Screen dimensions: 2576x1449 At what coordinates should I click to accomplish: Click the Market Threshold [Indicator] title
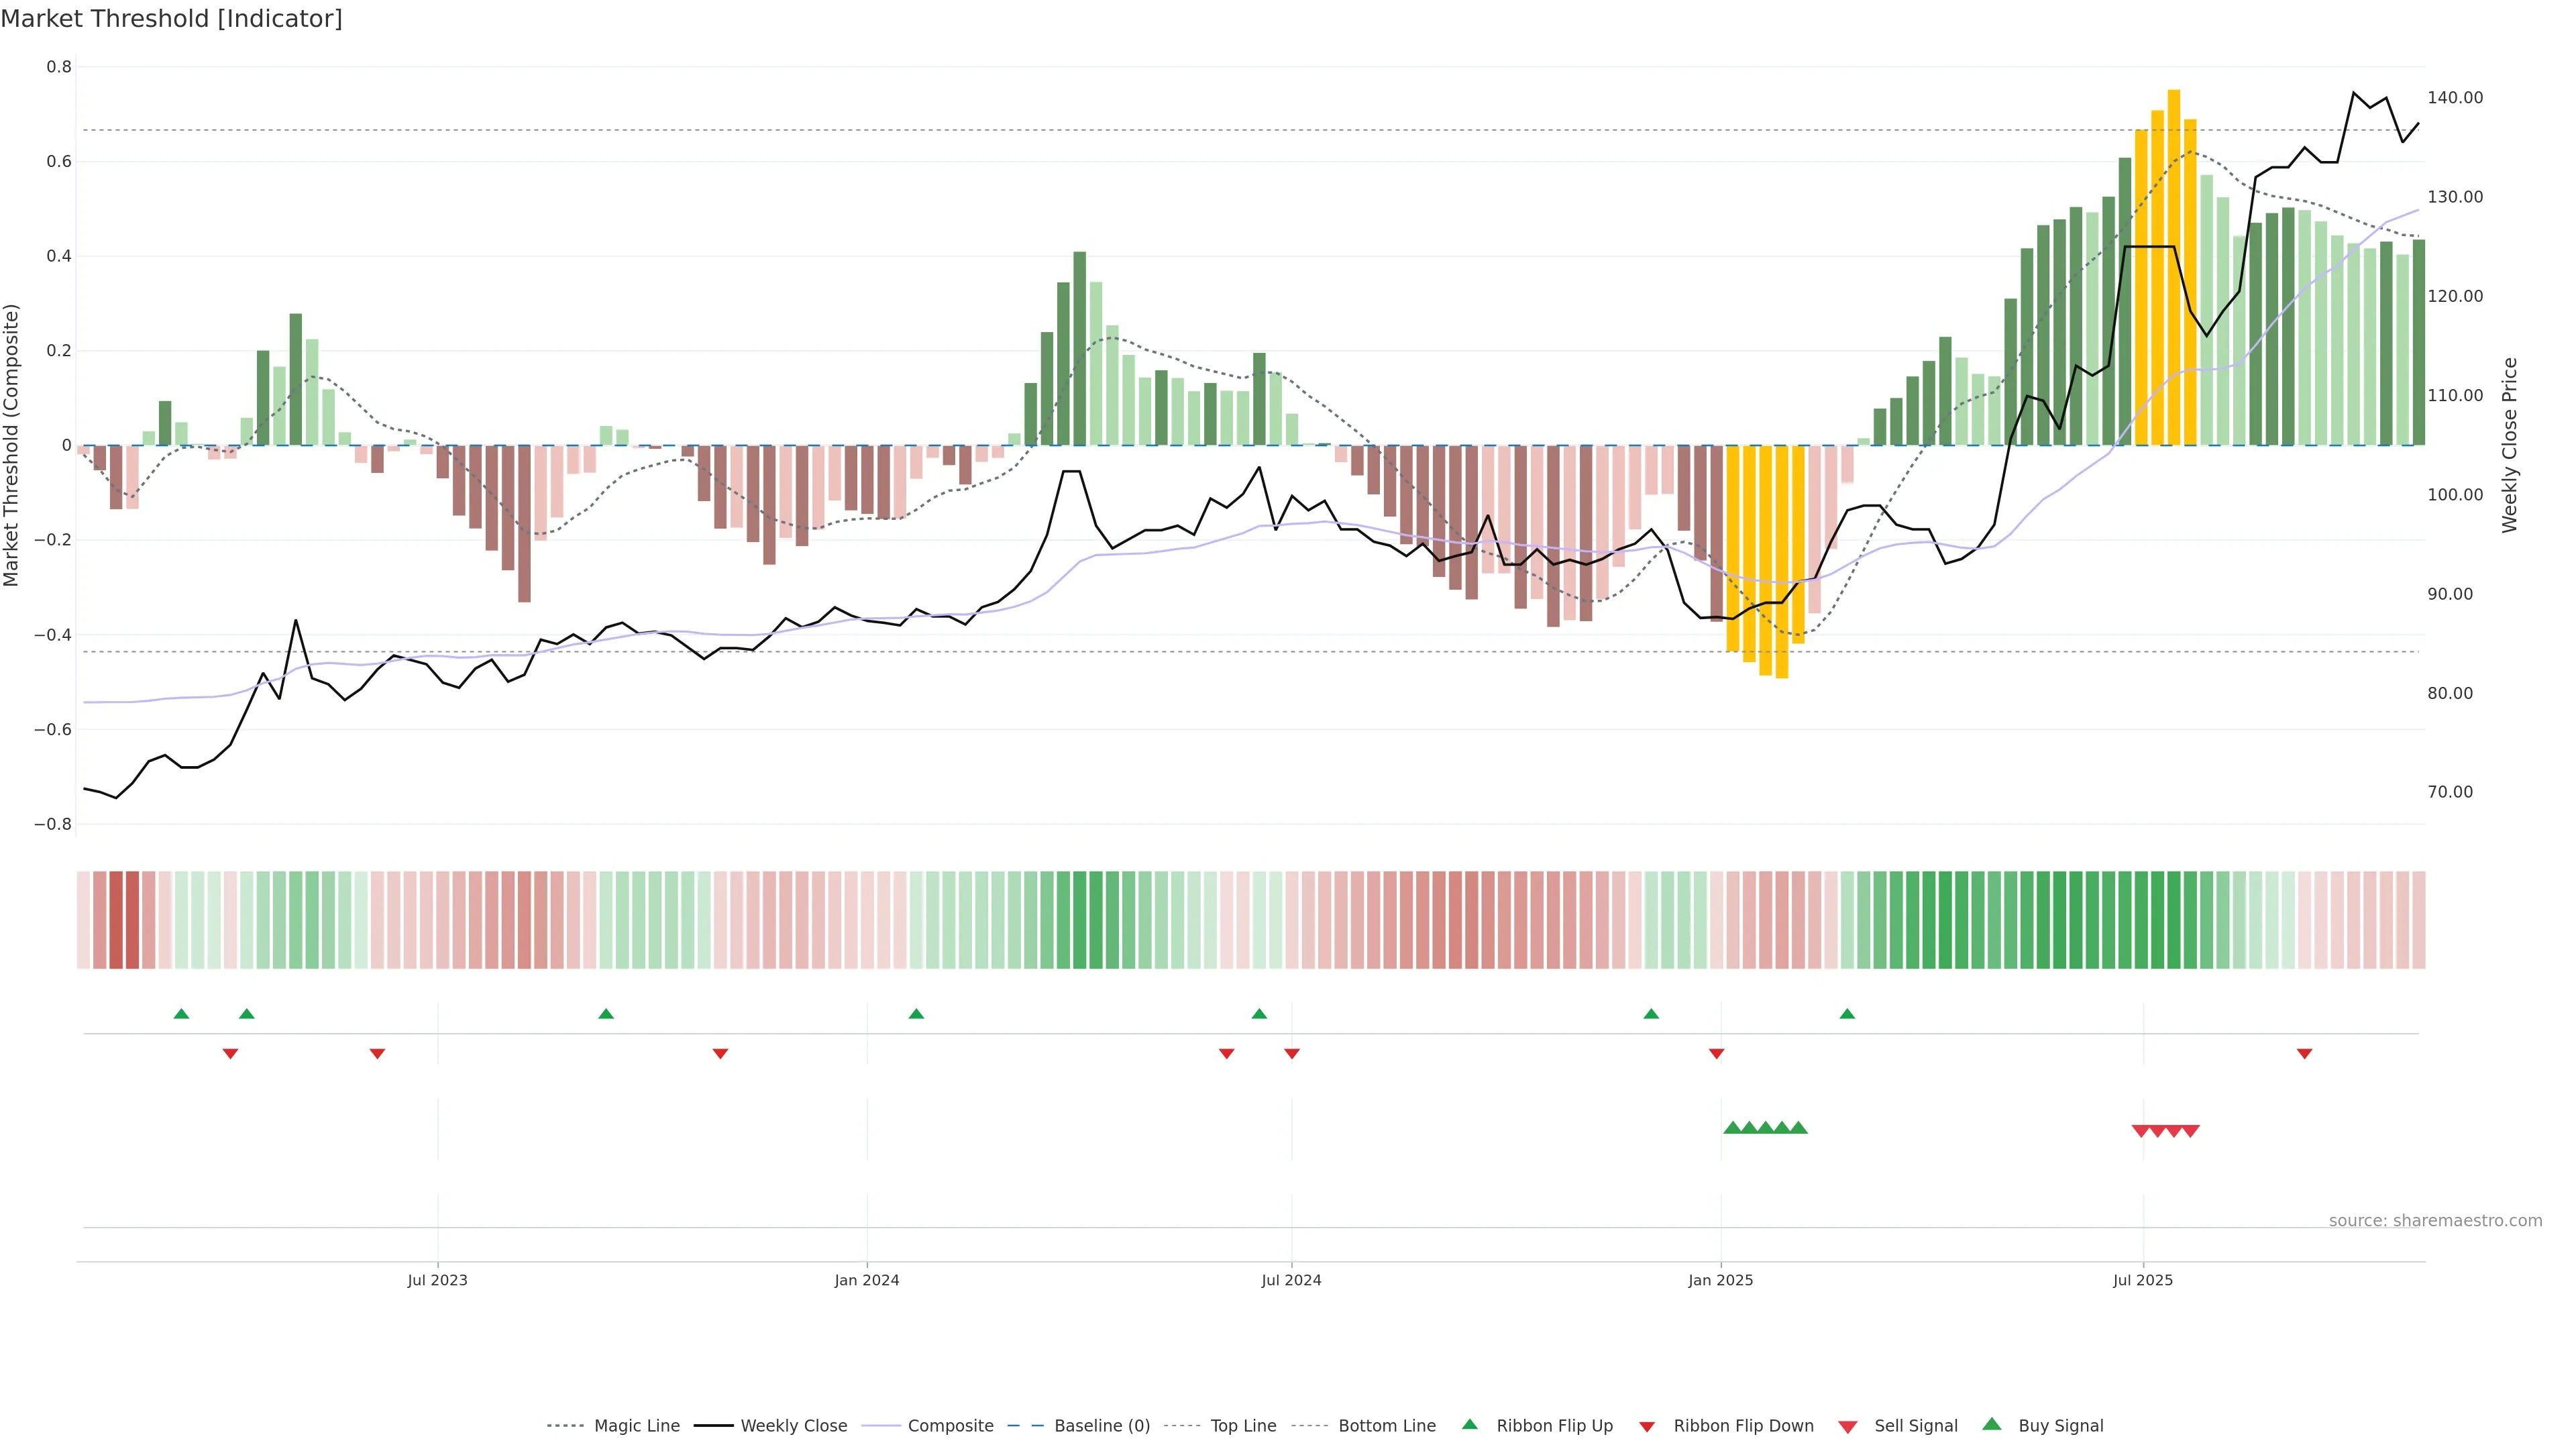[171, 19]
